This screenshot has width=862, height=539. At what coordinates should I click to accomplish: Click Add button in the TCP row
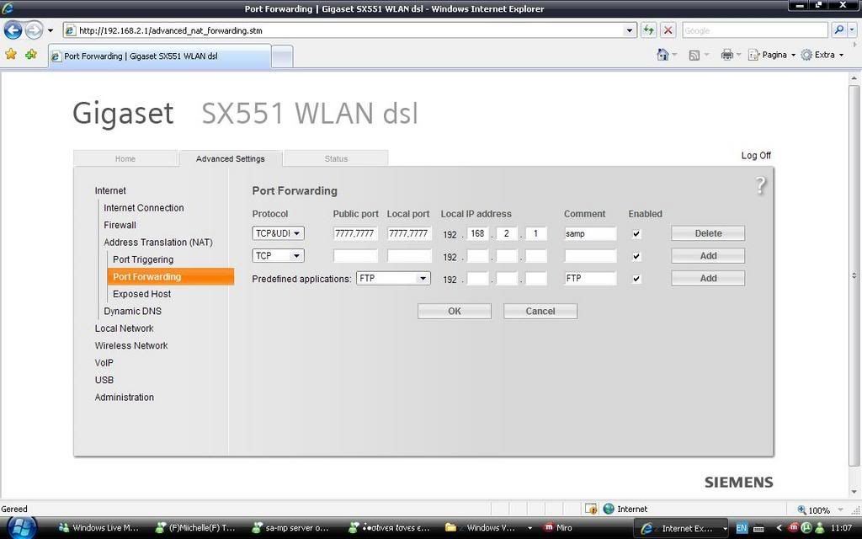tap(708, 256)
